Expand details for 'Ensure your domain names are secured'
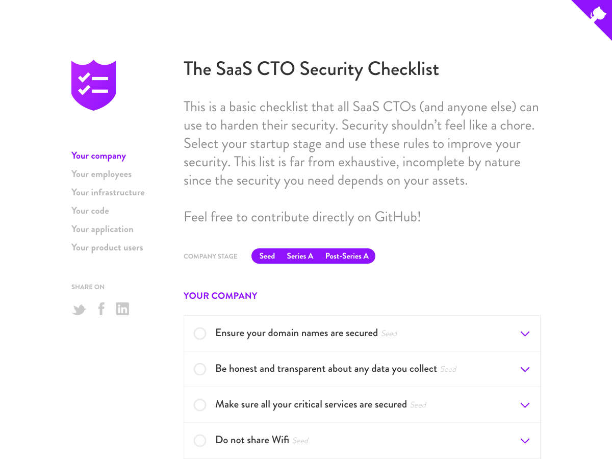 pos(525,334)
